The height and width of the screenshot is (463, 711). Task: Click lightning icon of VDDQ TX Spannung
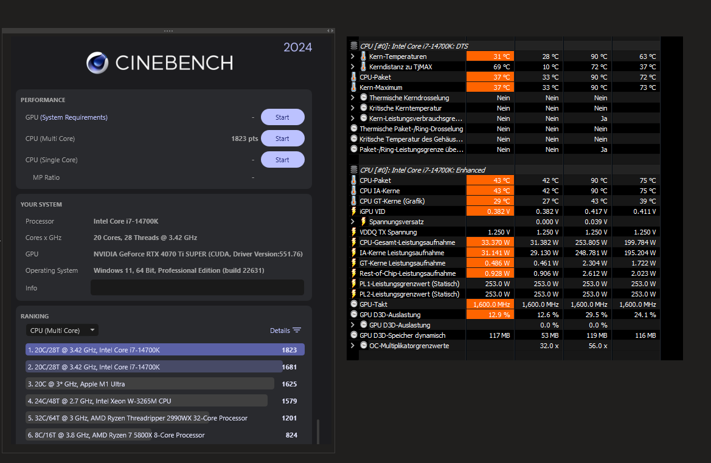pos(354,232)
